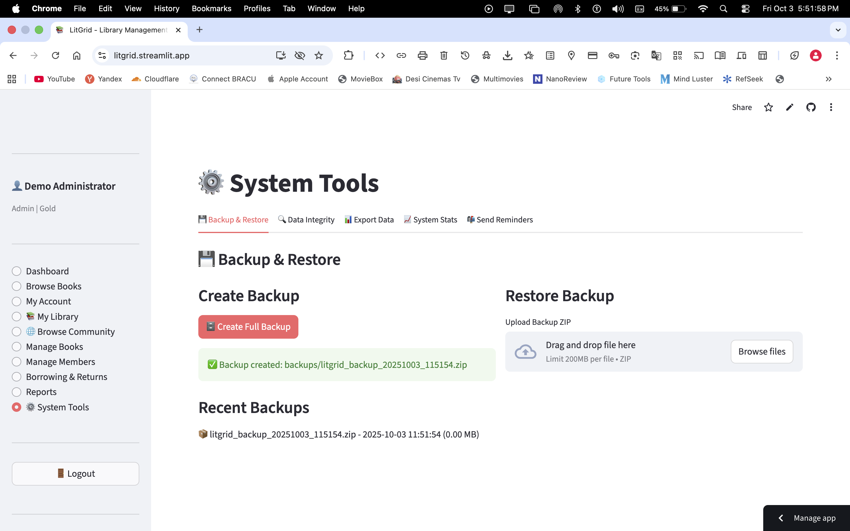Click the Chrome downloads icon
The image size is (850, 531).
507,55
